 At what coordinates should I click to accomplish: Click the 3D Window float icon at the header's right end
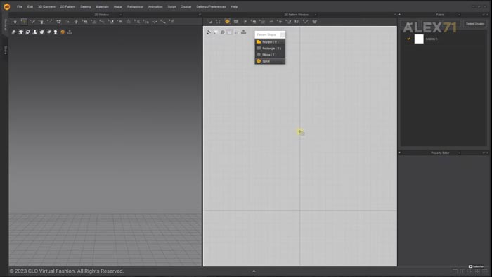tap(200, 15)
